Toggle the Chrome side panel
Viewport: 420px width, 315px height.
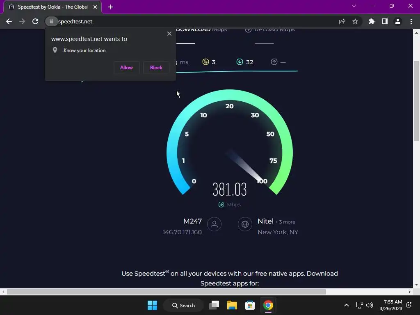385,21
